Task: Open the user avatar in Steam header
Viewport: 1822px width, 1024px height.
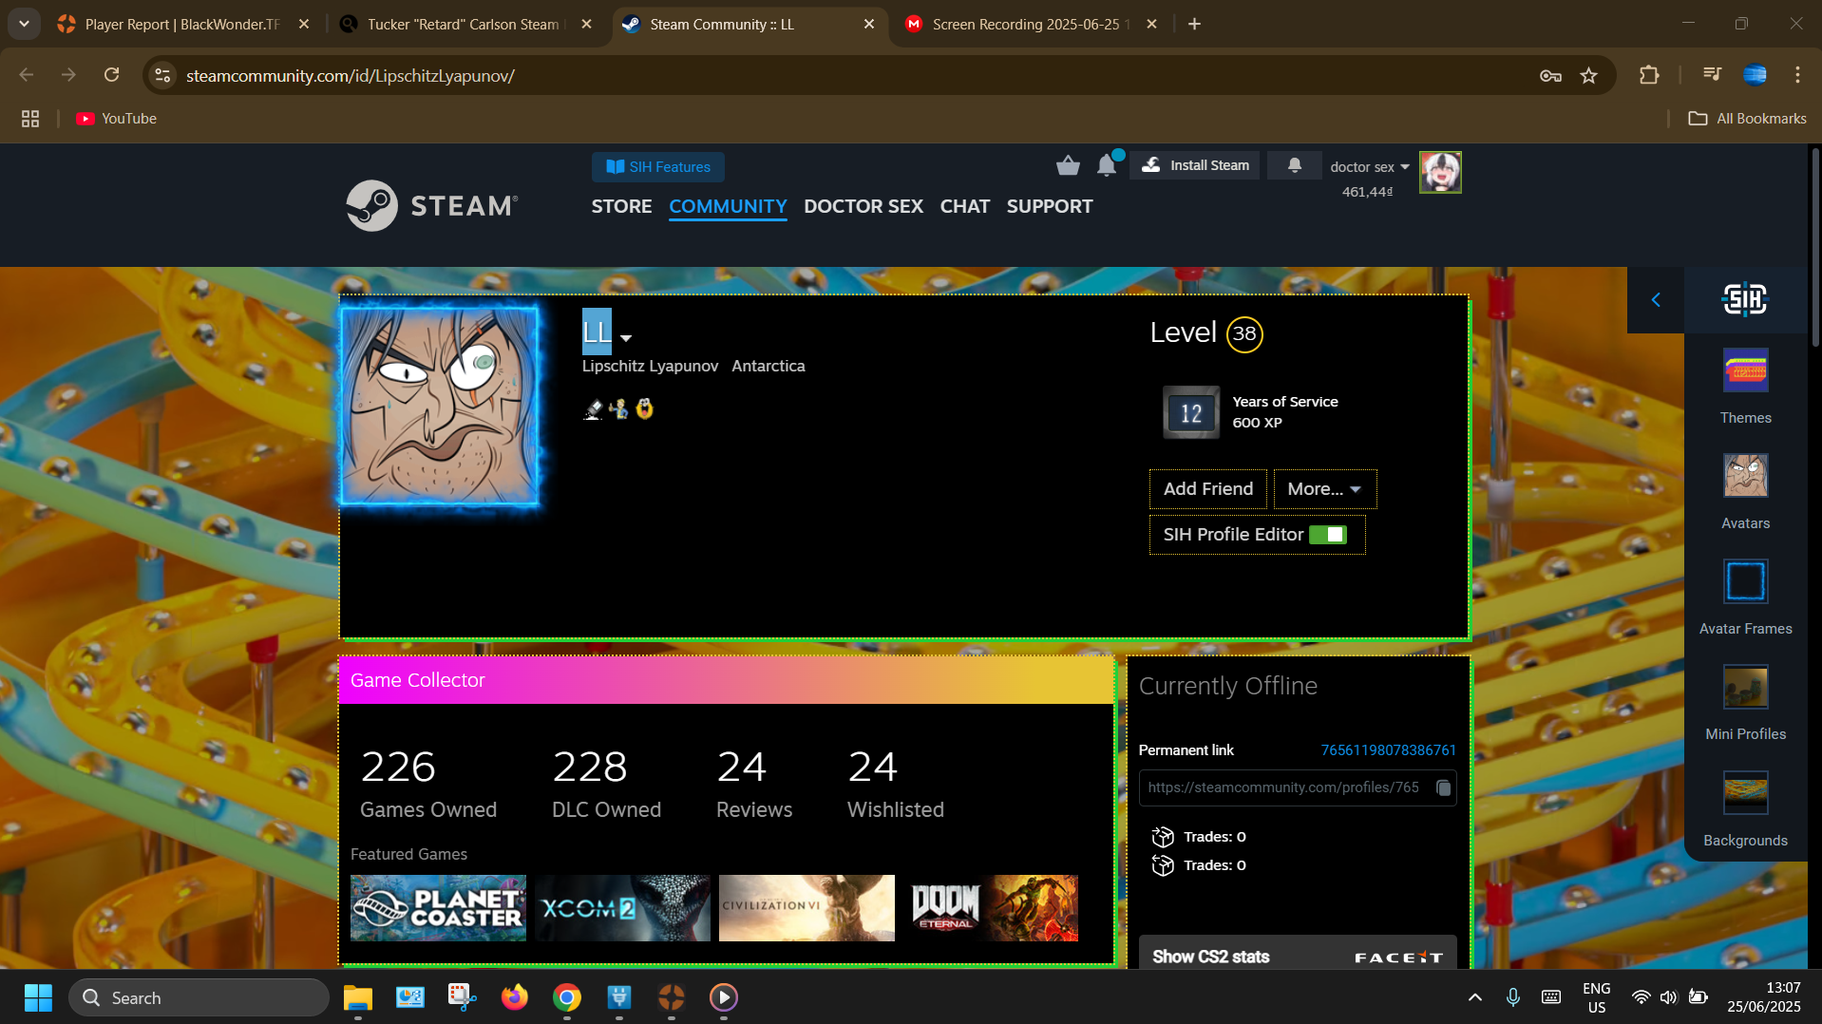Action: 1440,172
